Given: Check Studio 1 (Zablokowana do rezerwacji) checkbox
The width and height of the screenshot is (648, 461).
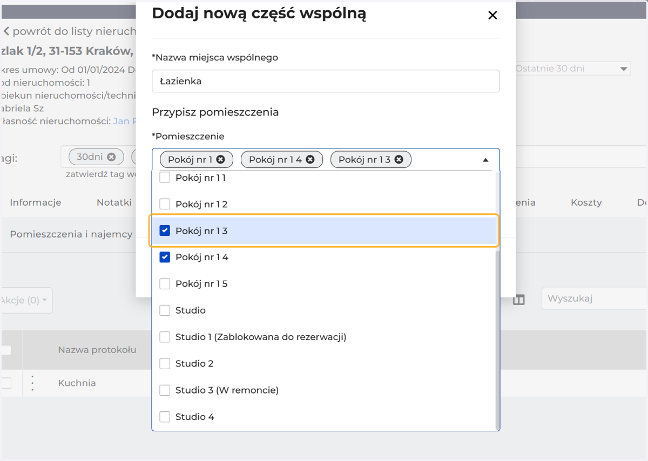Looking at the screenshot, I should coord(165,337).
